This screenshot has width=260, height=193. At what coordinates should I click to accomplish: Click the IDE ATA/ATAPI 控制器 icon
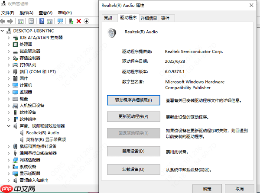[16, 38]
